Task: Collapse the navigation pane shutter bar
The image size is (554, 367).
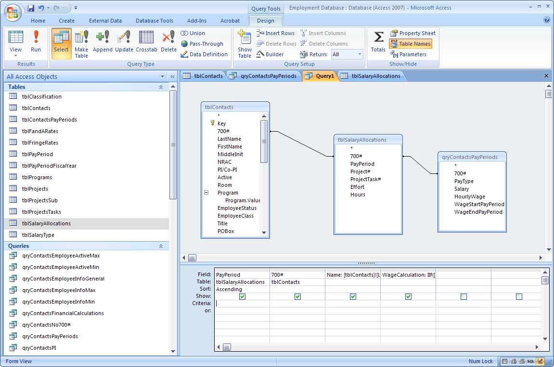Action: [172, 76]
